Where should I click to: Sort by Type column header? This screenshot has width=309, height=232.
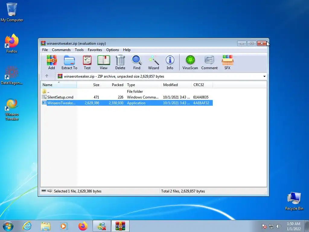(143, 85)
